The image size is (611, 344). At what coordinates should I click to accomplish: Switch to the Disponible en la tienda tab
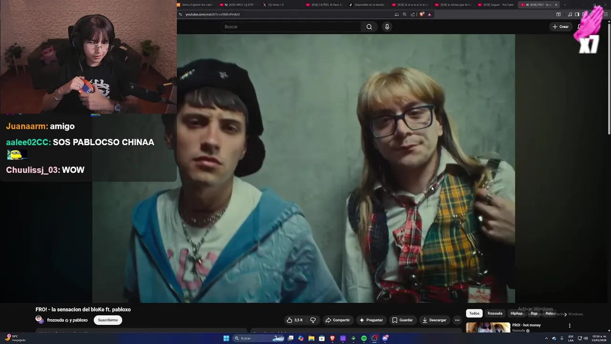367,5
